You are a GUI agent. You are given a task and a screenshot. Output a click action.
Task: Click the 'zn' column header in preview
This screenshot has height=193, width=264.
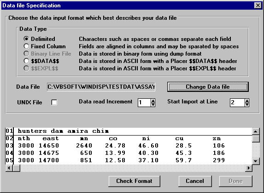click(217, 138)
